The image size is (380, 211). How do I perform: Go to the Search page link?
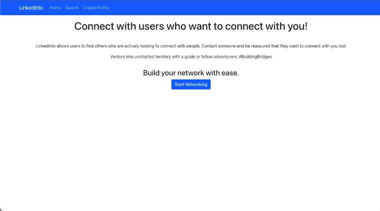point(72,8)
